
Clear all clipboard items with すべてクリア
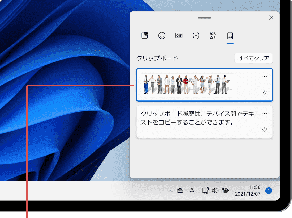point(254,58)
